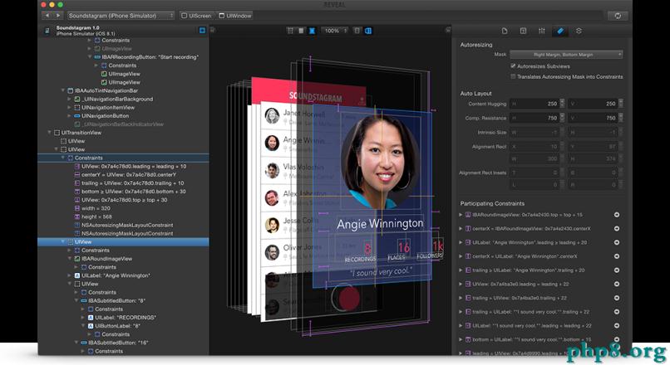Open the attributes sliders inspector tab
Screen dimensions: 670x365
(x=541, y=31)
